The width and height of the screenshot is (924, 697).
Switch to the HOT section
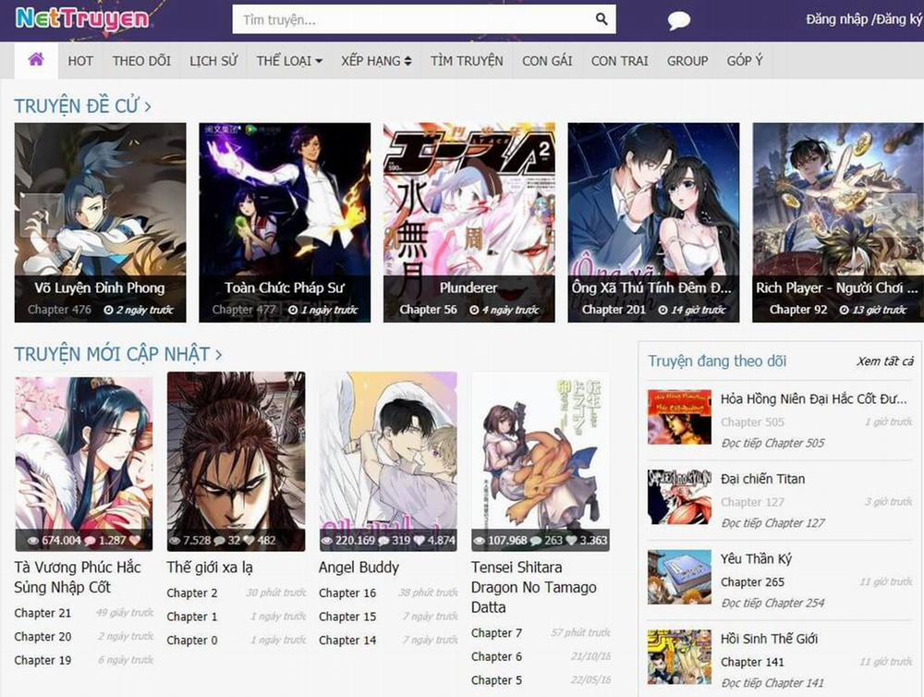pos(80,60)
